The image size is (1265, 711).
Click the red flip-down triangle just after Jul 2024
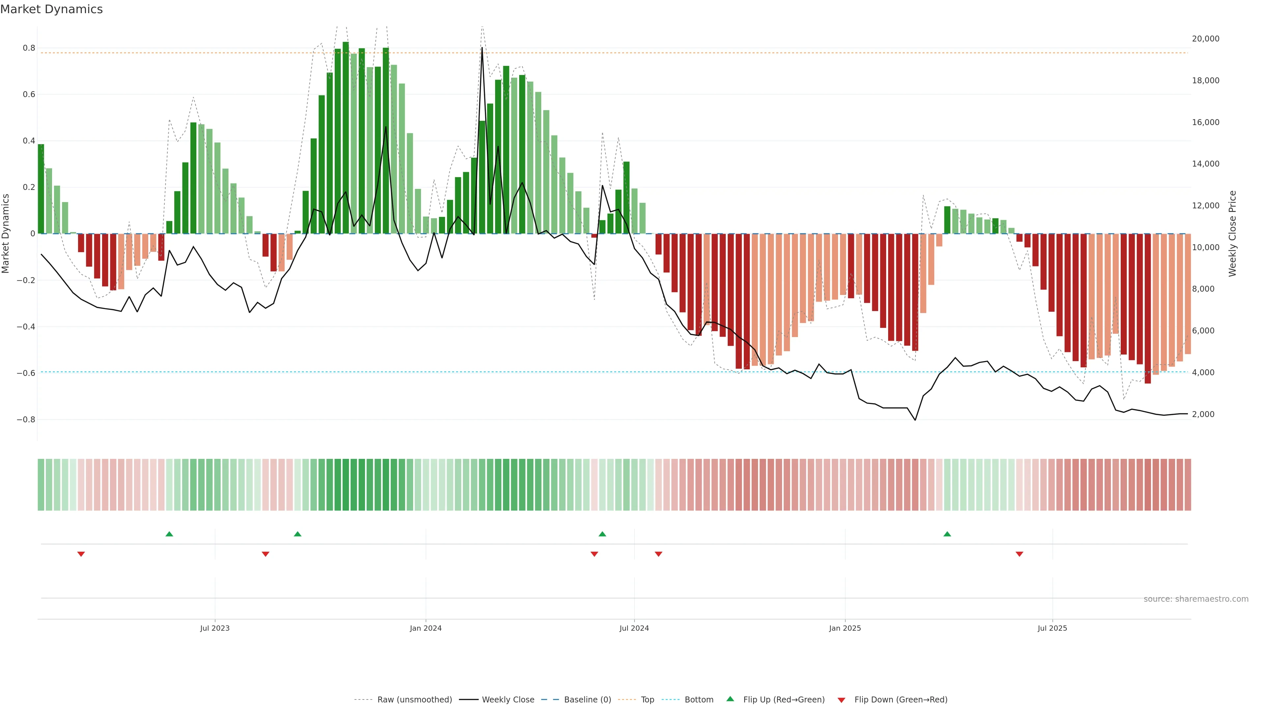click(x=659, y=554)
